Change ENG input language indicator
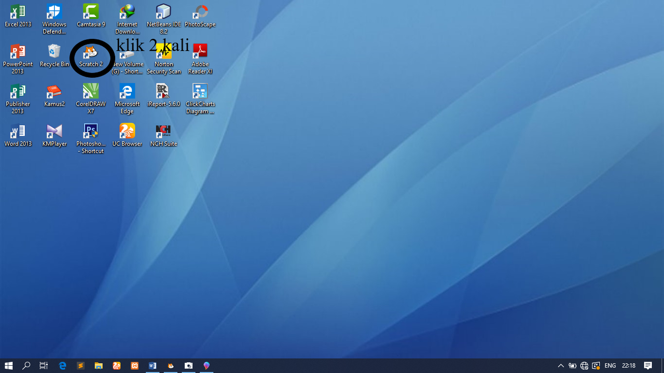 point(611,366)
